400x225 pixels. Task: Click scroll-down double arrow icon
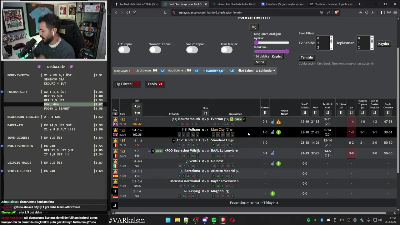pyautogui.click(x=115, y=206)
